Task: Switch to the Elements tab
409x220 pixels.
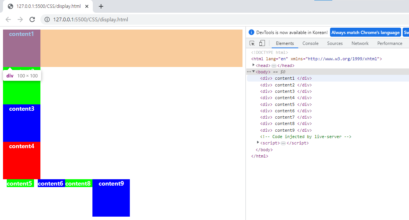Action: coord(285,43)
